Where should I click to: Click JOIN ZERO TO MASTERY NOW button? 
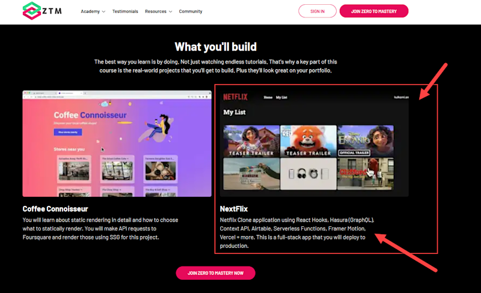[215, 273]
